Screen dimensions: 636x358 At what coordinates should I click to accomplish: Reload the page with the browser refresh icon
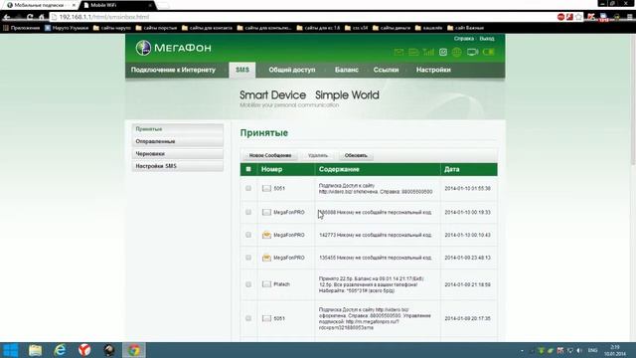coord(30,17)
